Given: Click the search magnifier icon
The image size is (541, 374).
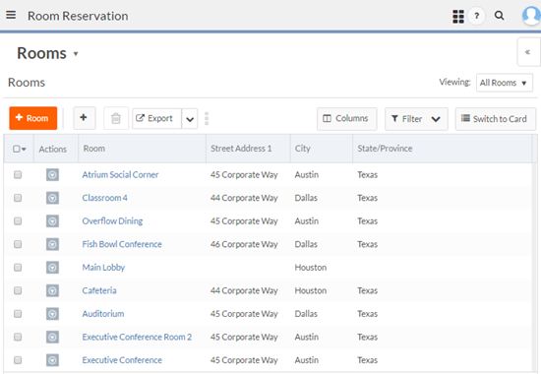Looking at the screenshot, I should coord(499,16).
